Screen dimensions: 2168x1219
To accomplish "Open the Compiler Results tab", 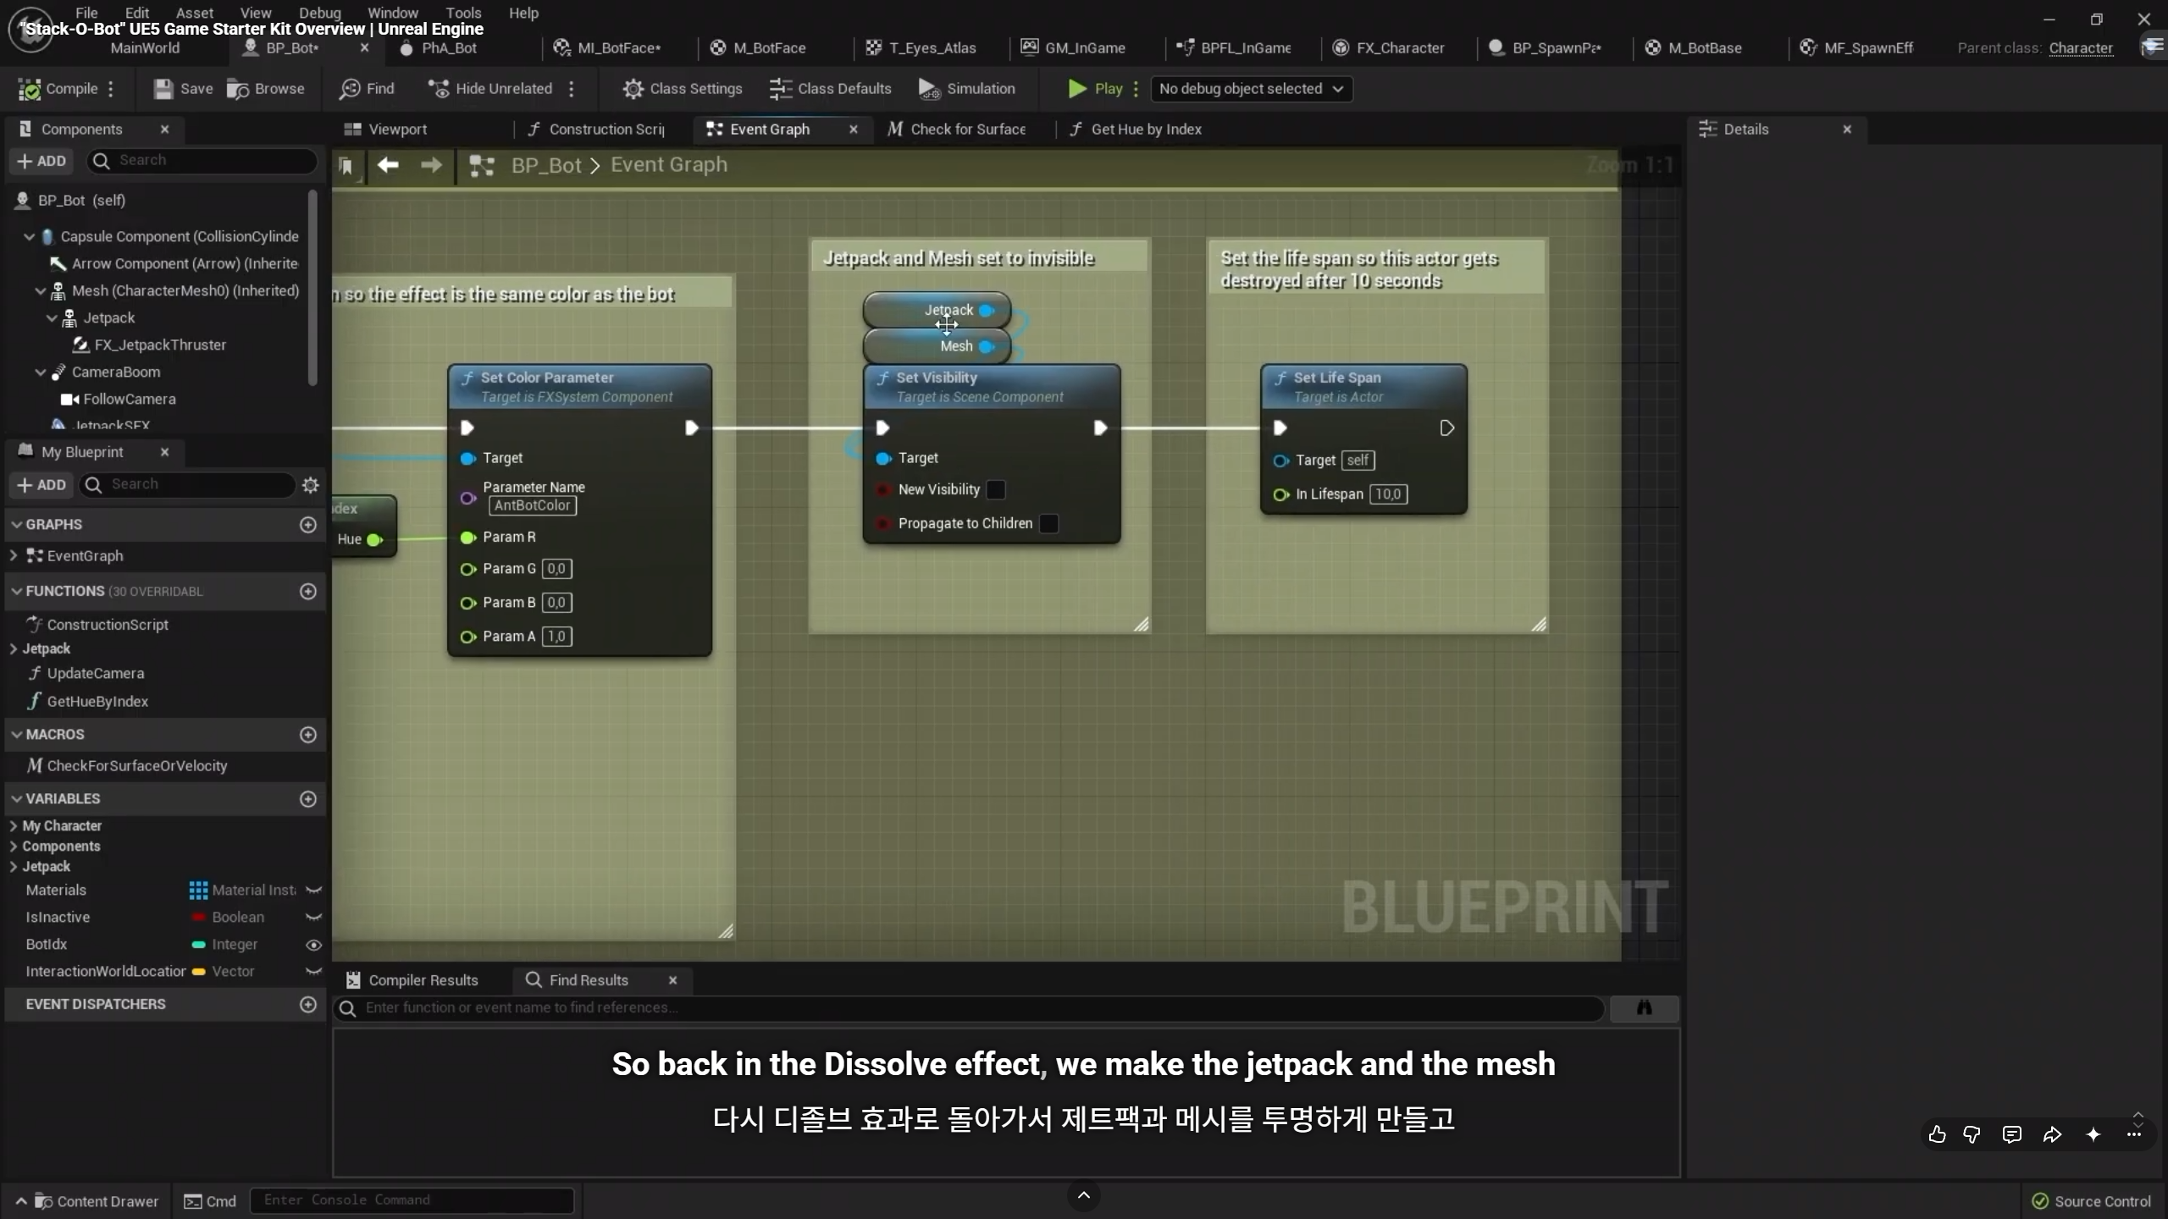I will [x=413, y=980].
